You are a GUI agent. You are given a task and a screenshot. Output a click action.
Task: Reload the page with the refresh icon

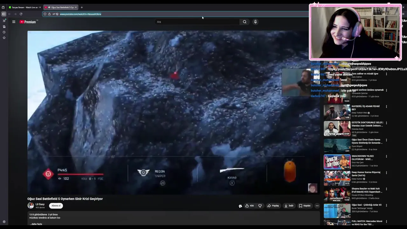[x=21, y=14]
